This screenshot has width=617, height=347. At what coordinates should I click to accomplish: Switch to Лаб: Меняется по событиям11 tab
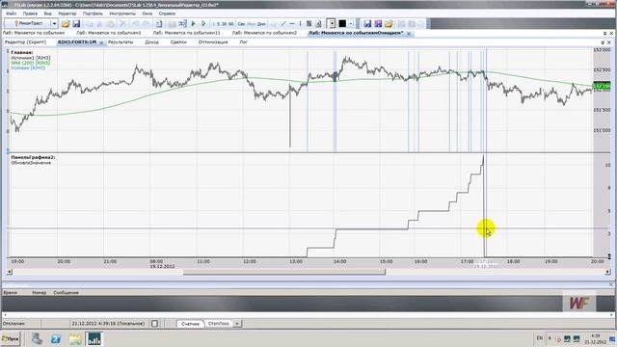click(x=186, y=33)
